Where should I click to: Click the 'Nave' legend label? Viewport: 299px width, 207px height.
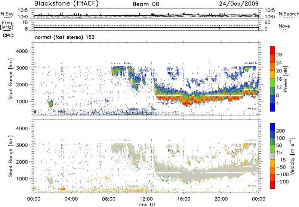284,26
